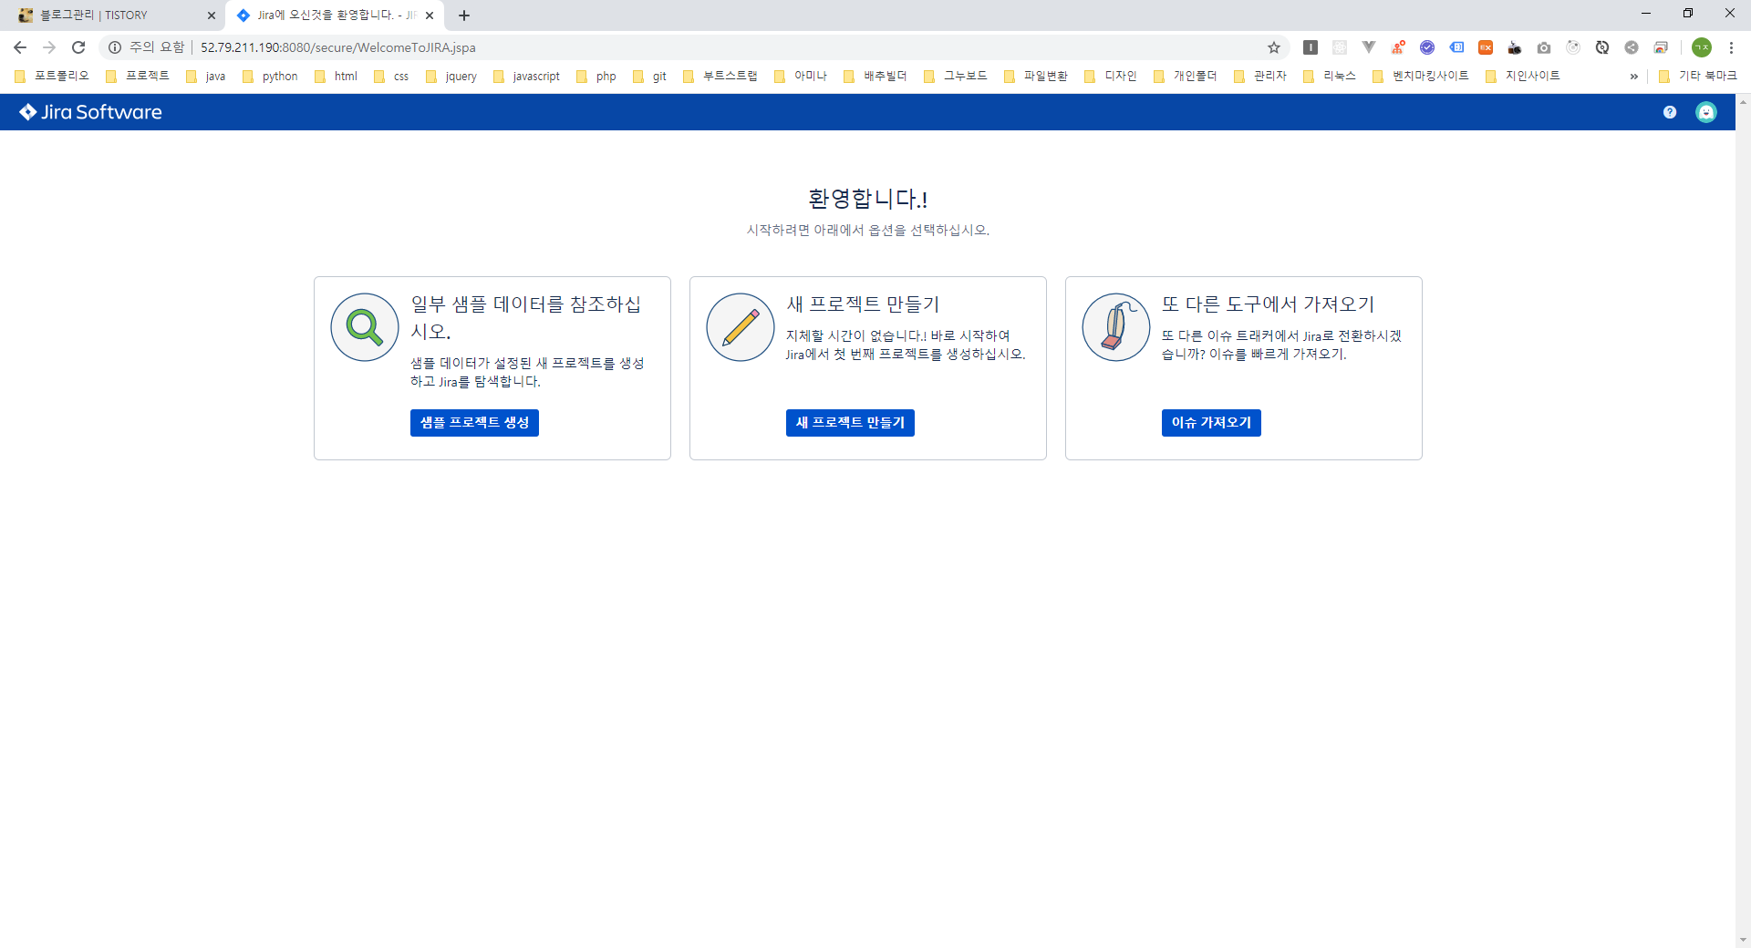This screenshot has width=1751, height=948.
Task: Open the Jira help menu icon
Action: pos(1670,112)
